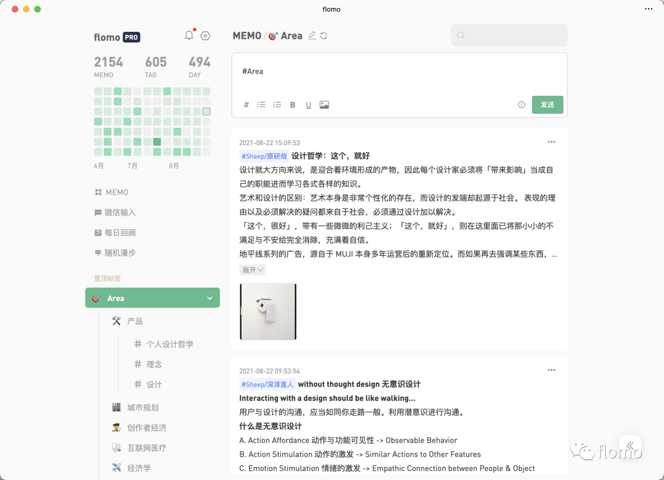Open 微信输入 in the sidebar
The width and height of the screenshot is (664, 480).
[115, 213]
